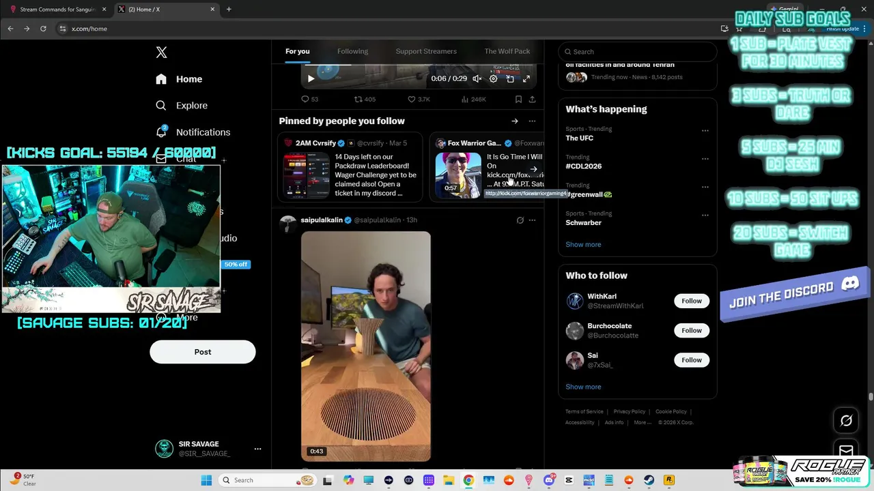Open Terms of Service link
Screen dimensions: 874x491
tap(584, 412)
